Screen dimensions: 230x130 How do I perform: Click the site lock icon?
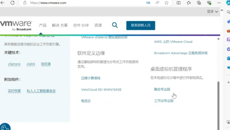[25, 3]
